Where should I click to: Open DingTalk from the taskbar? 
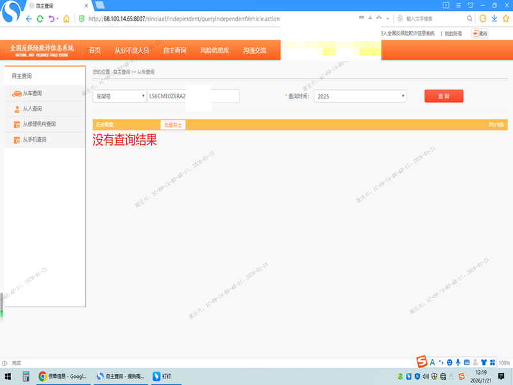[x=165, y=376]
